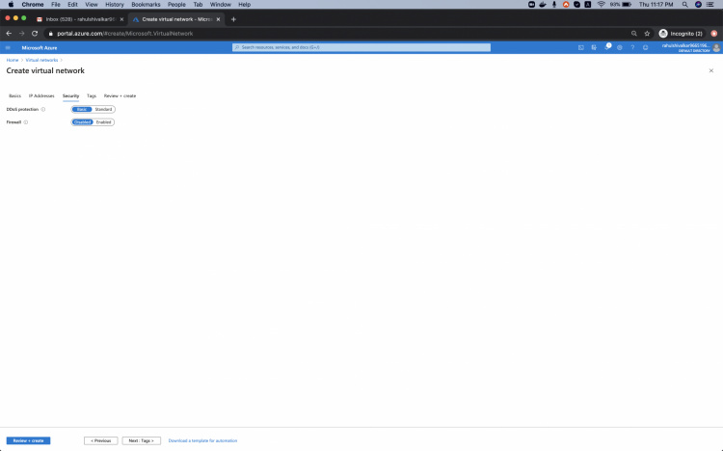The height and width of the screenshot is (451, 723).
Task: Click the Azure feedback smiley icon
Action: (x=645, y=47)
